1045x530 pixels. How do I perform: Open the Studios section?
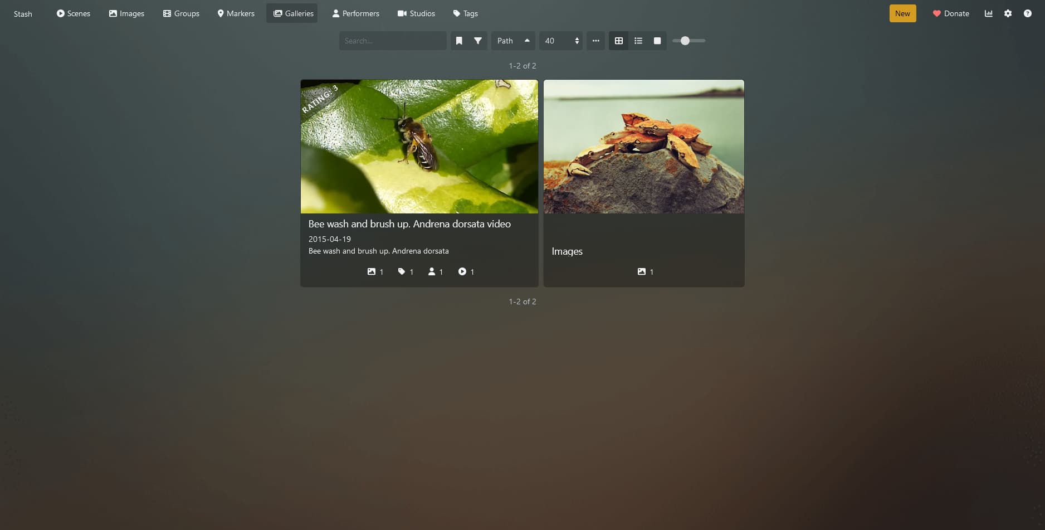[416, 13]
